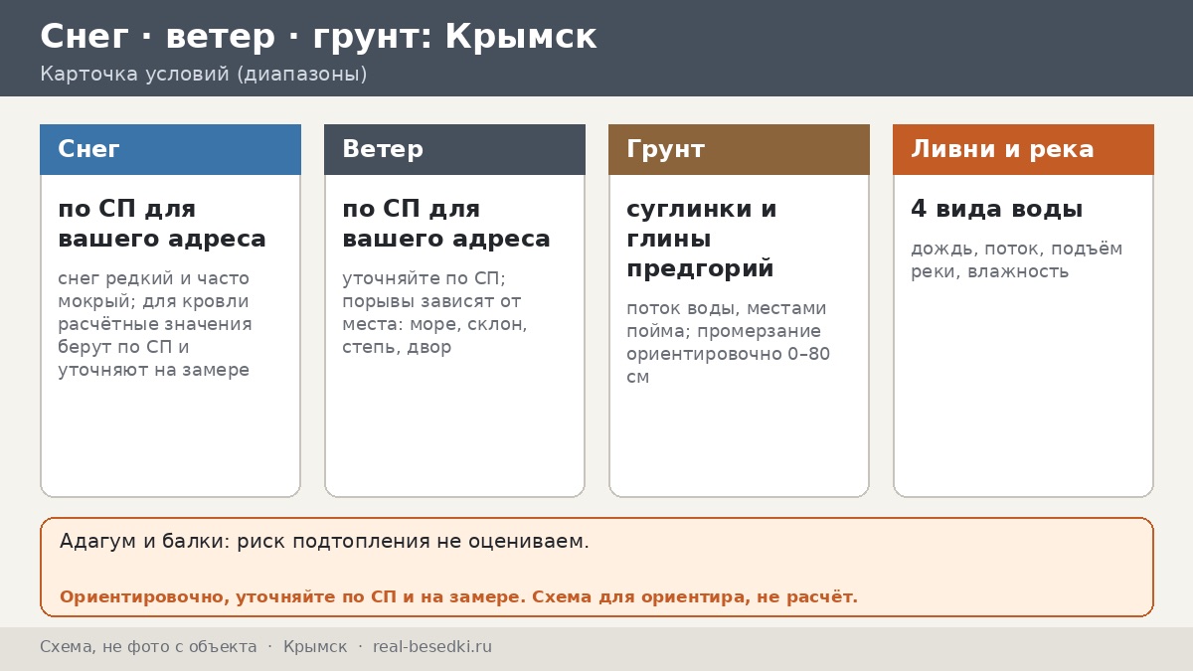Click the heading 'суглинки и глины предгорий'
Image resolution: width=1193 pixels, height=671 pixels.
click(x=702, y=239)
